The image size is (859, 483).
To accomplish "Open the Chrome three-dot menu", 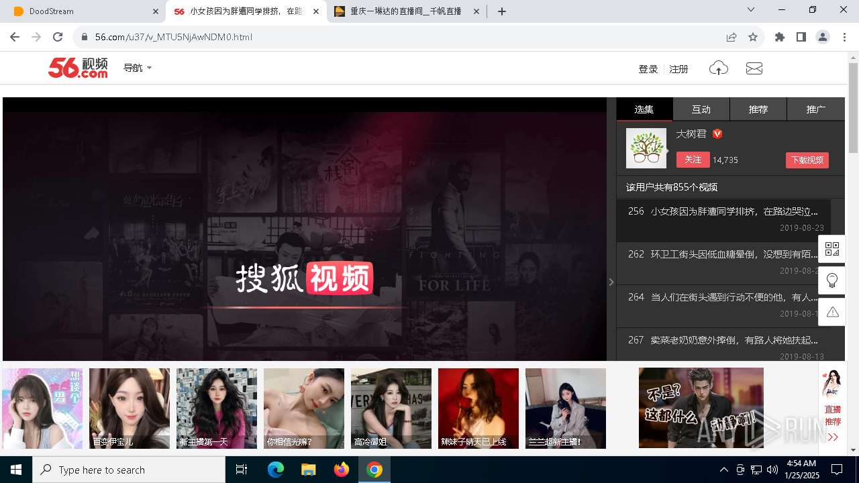I will (x=844, y=37).
